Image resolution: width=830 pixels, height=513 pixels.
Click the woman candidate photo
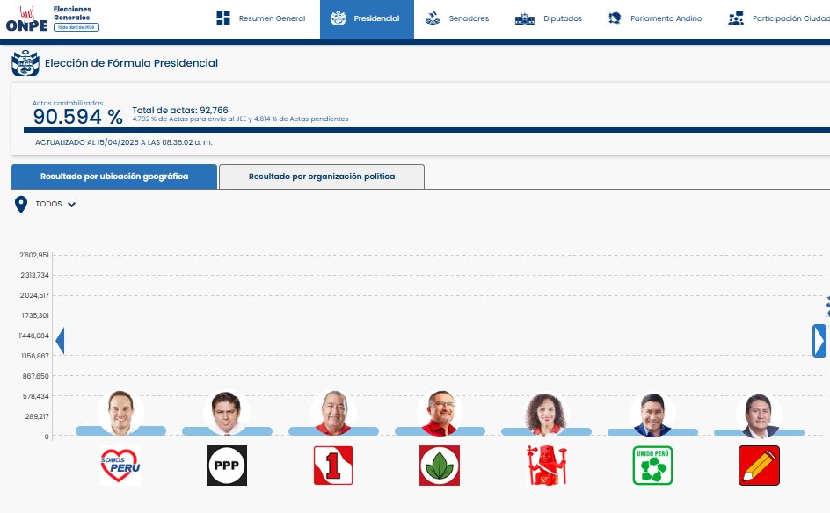pyautogui.click(x=546, y=414)
